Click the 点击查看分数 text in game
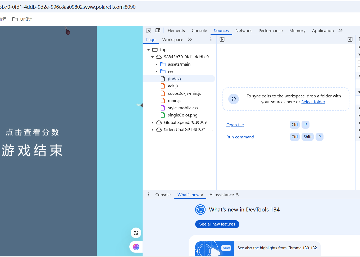This screenshot has width=360, height=257. tap(32, 132)
